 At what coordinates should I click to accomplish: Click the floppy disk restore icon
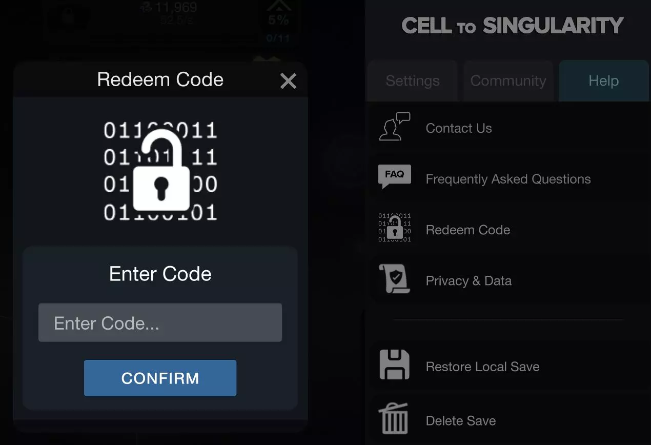[x=394, y=365]
